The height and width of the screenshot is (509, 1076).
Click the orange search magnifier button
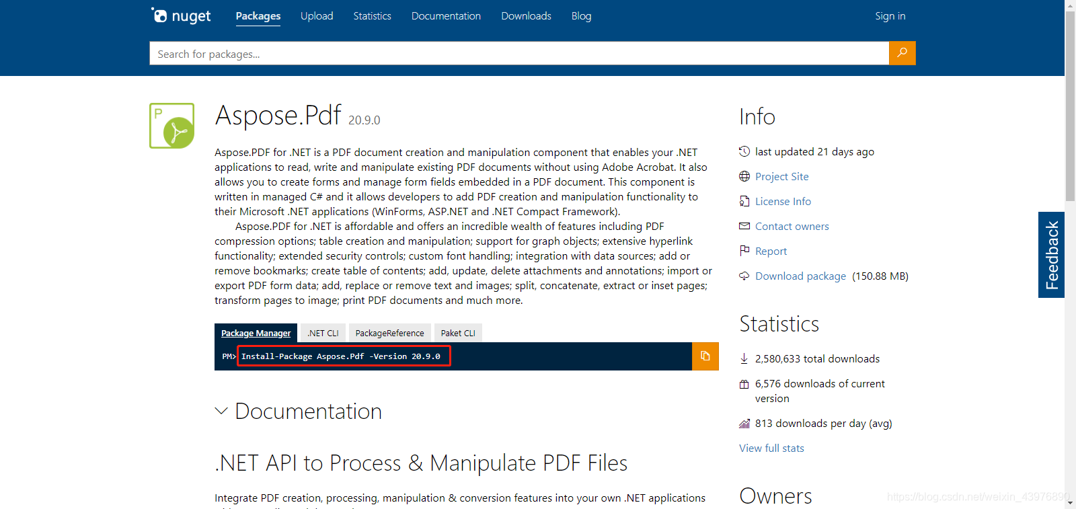[902, 53]
